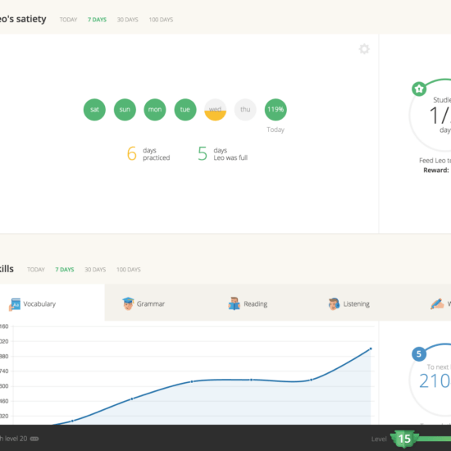451x451 pixels.
Task: Select the Reading book icon
Action: coord(235,303)
